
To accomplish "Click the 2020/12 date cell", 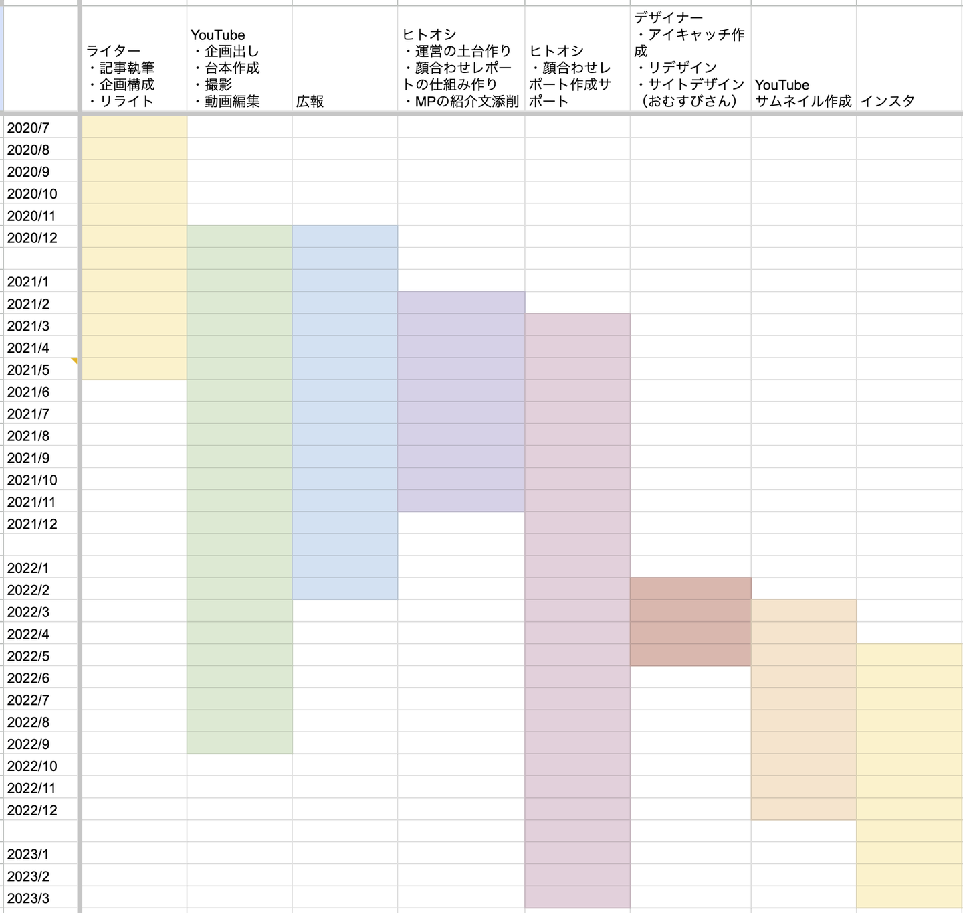I will 41,237.
